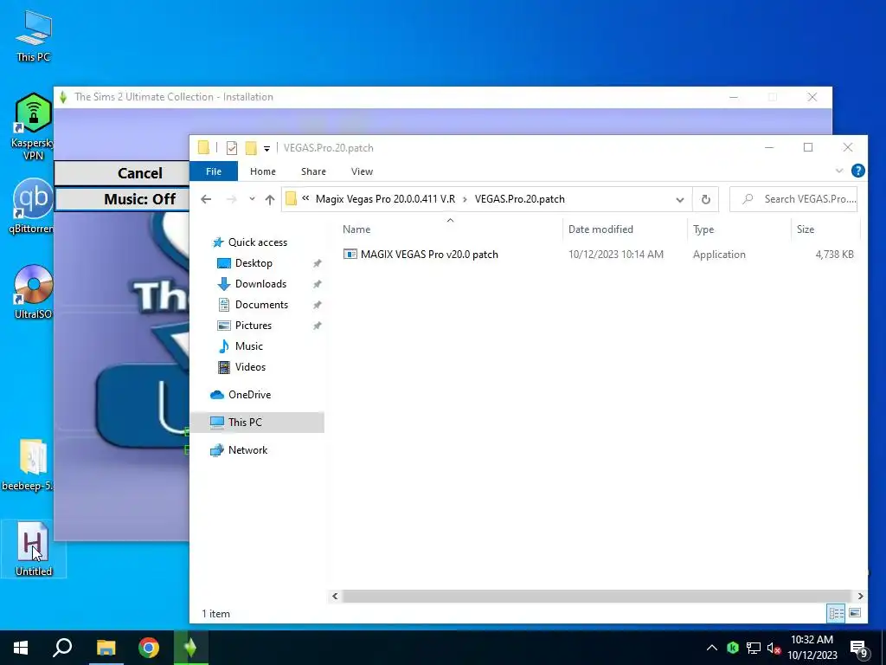The width and height of the screenshot is (886, 665).
Task: Click the 4,738 KB size cell
Action: pyautogui.click(x=834, y=255)
